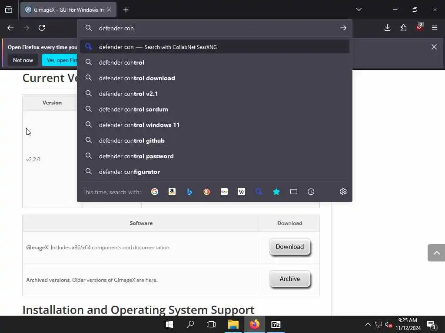This screenshot has width=445, height=333.
Task: Click 'GImageX. Includes x86/x64 components' text
Action: [99, 248]
